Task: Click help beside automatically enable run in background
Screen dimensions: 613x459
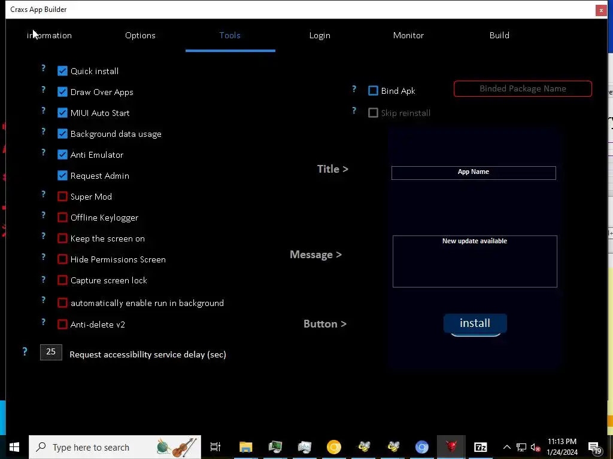Action: pyautogui.click(x=43, y=300)
